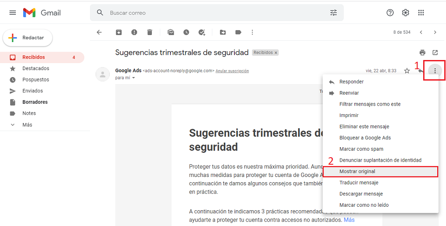Choose 'Denunciar suplantación de identidad'
The width and height of the screenshot is (446, 226).
coord(381,160)
